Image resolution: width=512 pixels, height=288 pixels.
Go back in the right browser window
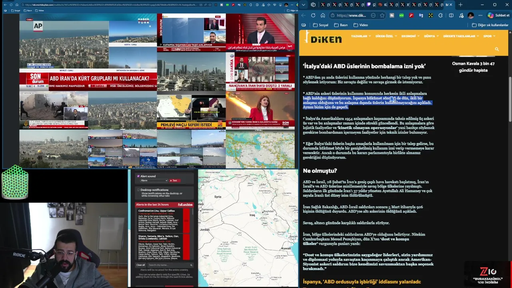coord(303,15)
